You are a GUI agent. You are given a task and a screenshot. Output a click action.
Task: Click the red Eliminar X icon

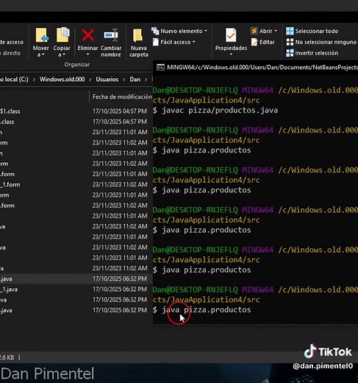coord(88,35)
